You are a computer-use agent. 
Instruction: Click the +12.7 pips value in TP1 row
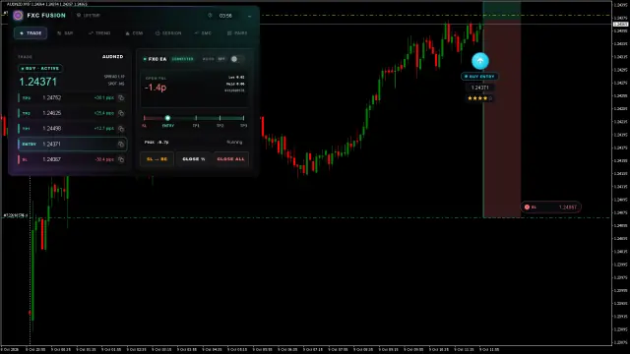[x=104, y=129]
